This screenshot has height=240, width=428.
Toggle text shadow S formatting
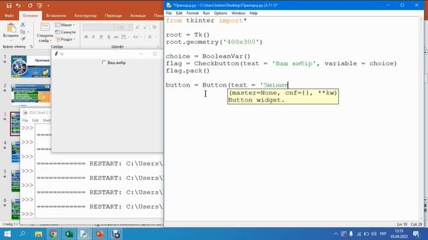[x=108, y=37]
